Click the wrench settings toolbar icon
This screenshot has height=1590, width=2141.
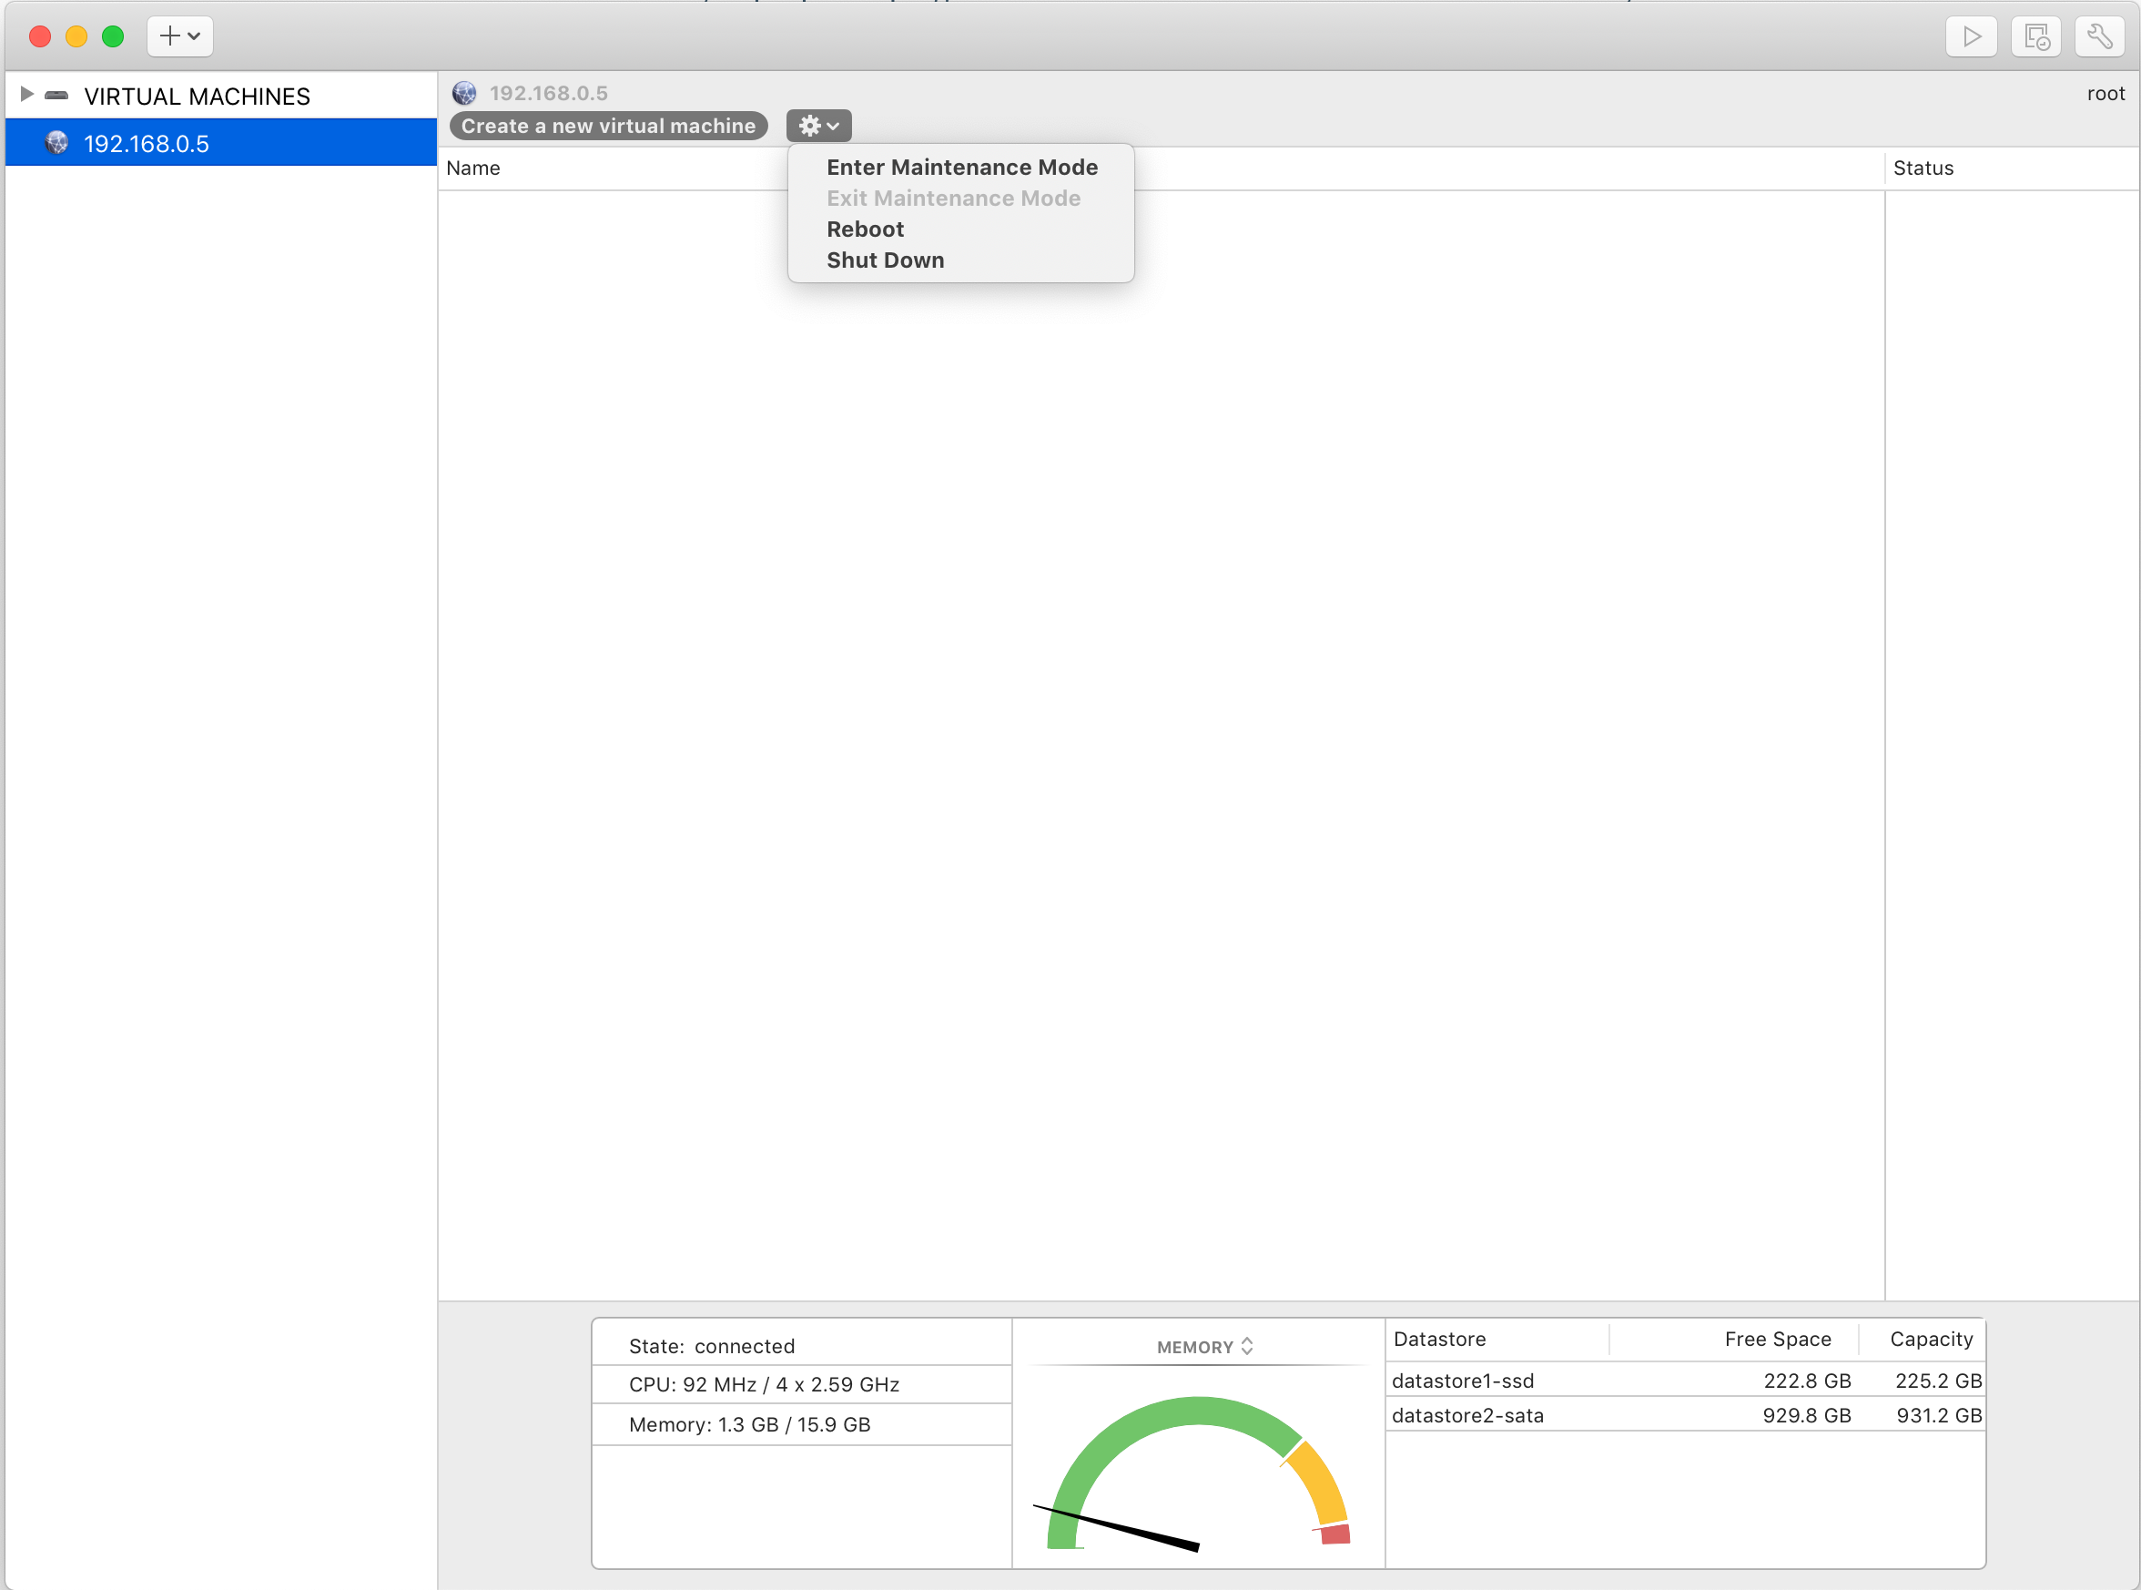(2099, 36)
